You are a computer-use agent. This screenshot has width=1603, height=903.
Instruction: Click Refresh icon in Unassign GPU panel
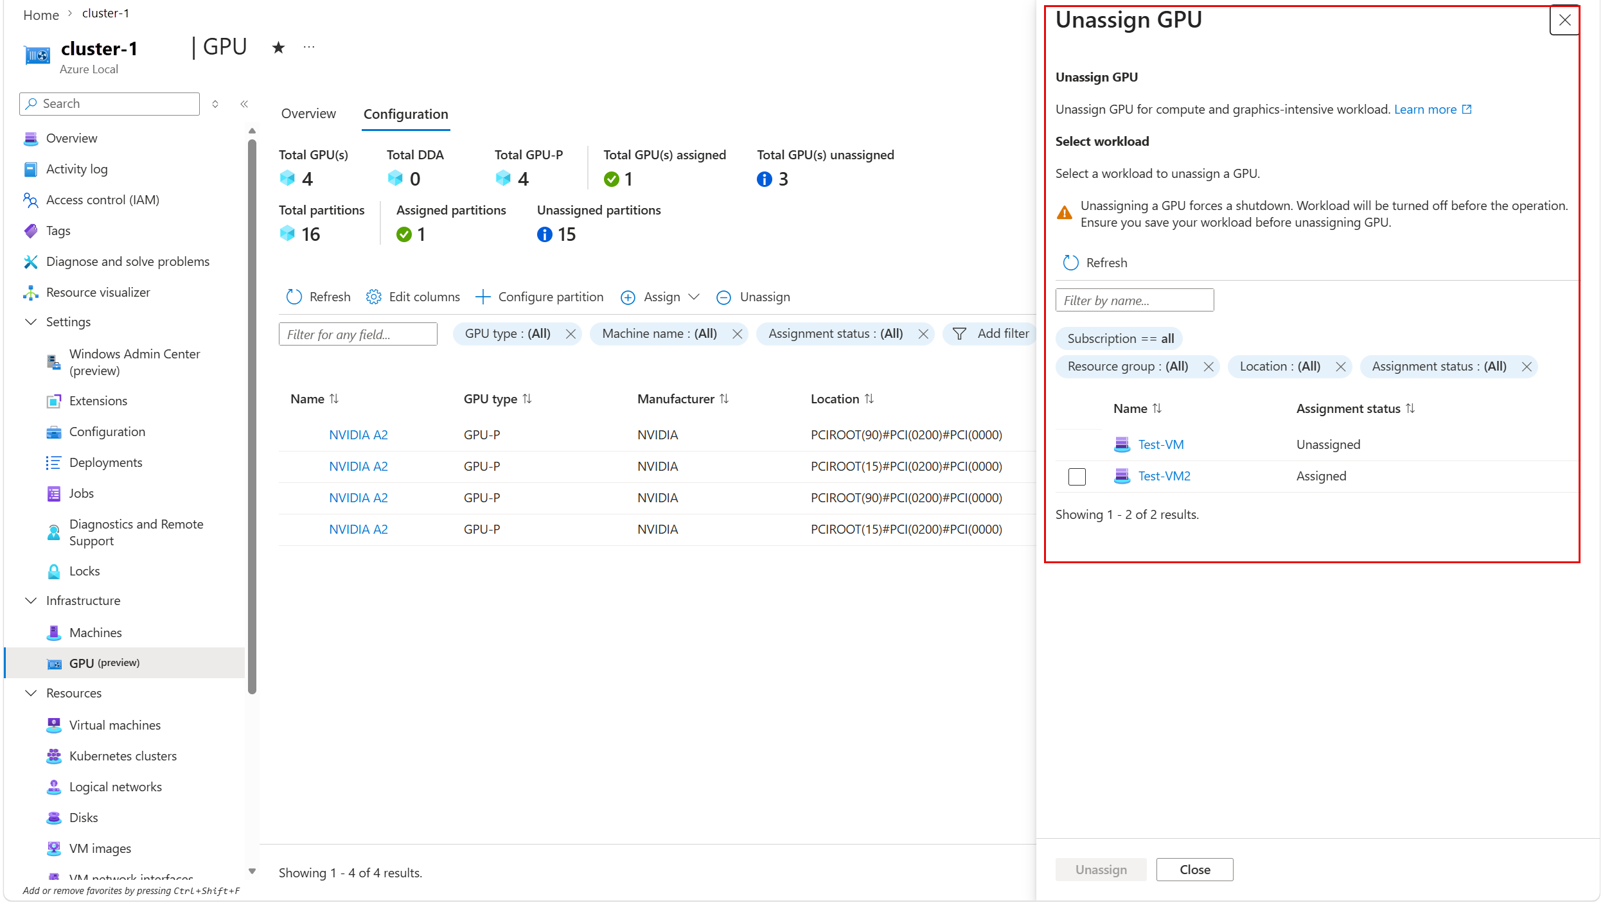click(1070, 263)
